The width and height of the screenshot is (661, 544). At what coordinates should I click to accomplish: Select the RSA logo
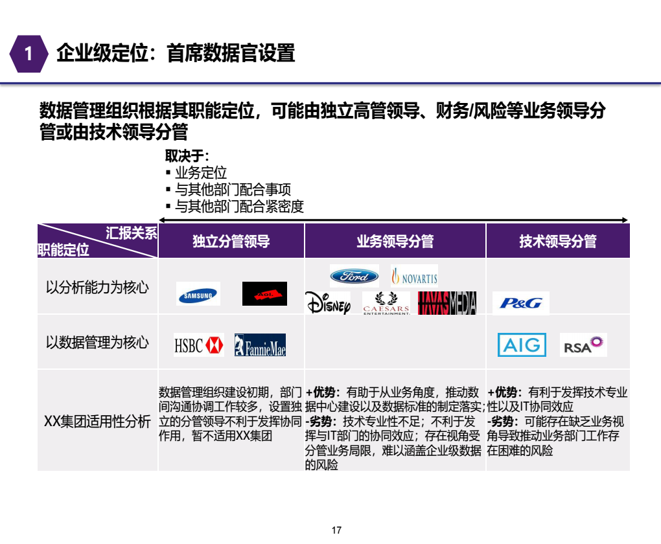click(583, 345)
